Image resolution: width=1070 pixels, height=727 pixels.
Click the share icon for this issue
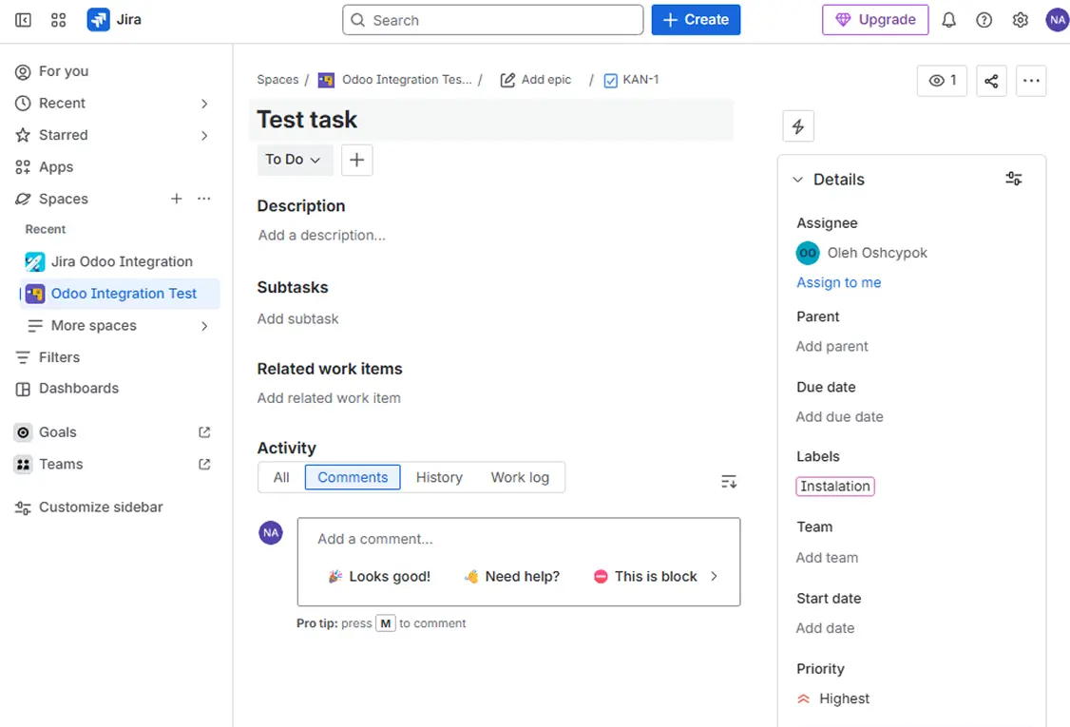coord(991,81)
